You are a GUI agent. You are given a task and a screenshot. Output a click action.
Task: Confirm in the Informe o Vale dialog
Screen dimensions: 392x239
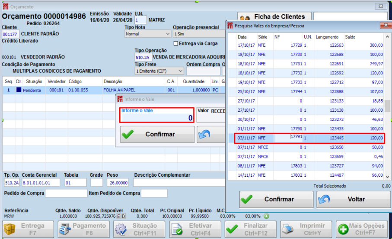pyautogui.click(x=157, y=134)
